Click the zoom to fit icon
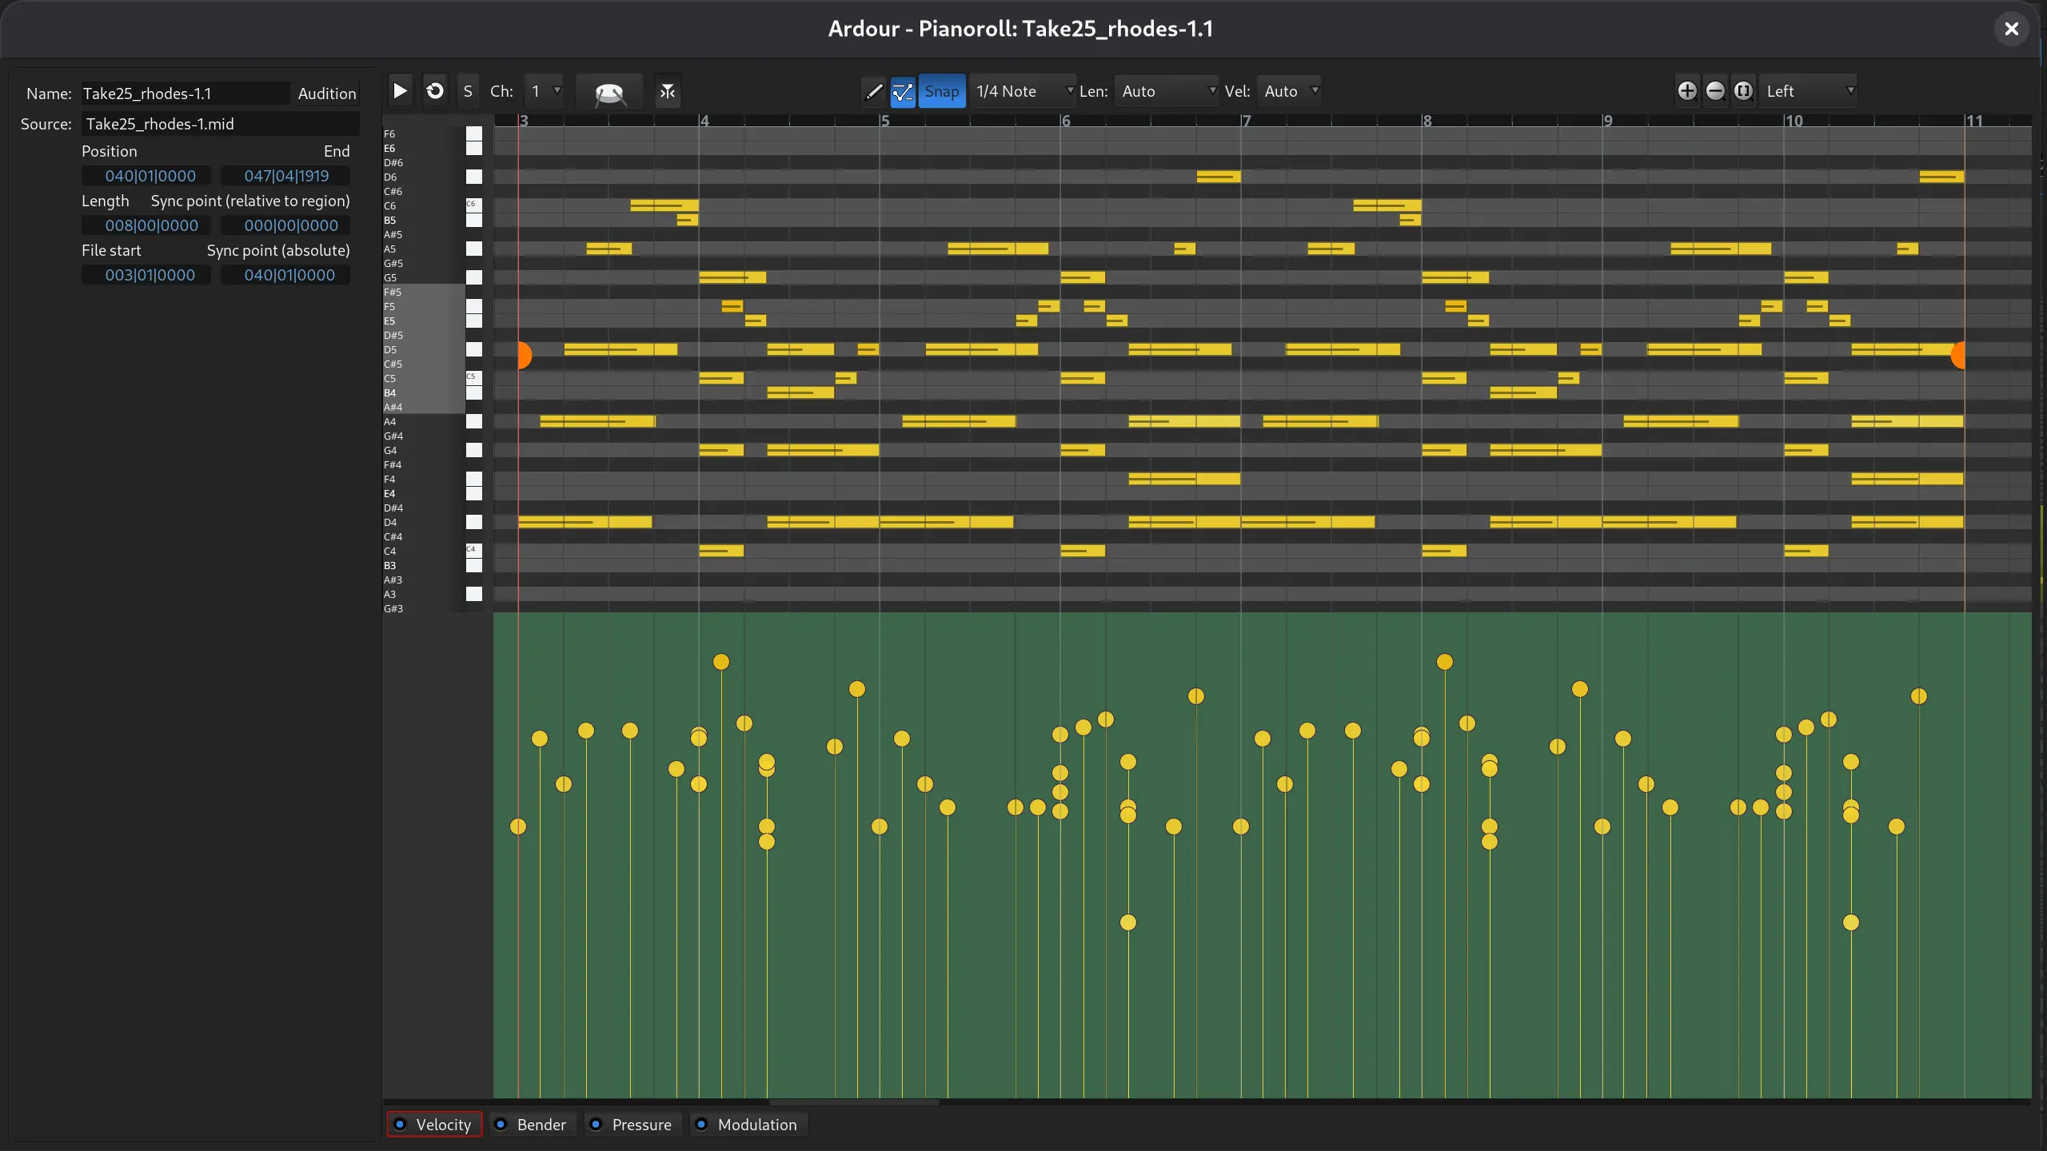 (1743, 91)
